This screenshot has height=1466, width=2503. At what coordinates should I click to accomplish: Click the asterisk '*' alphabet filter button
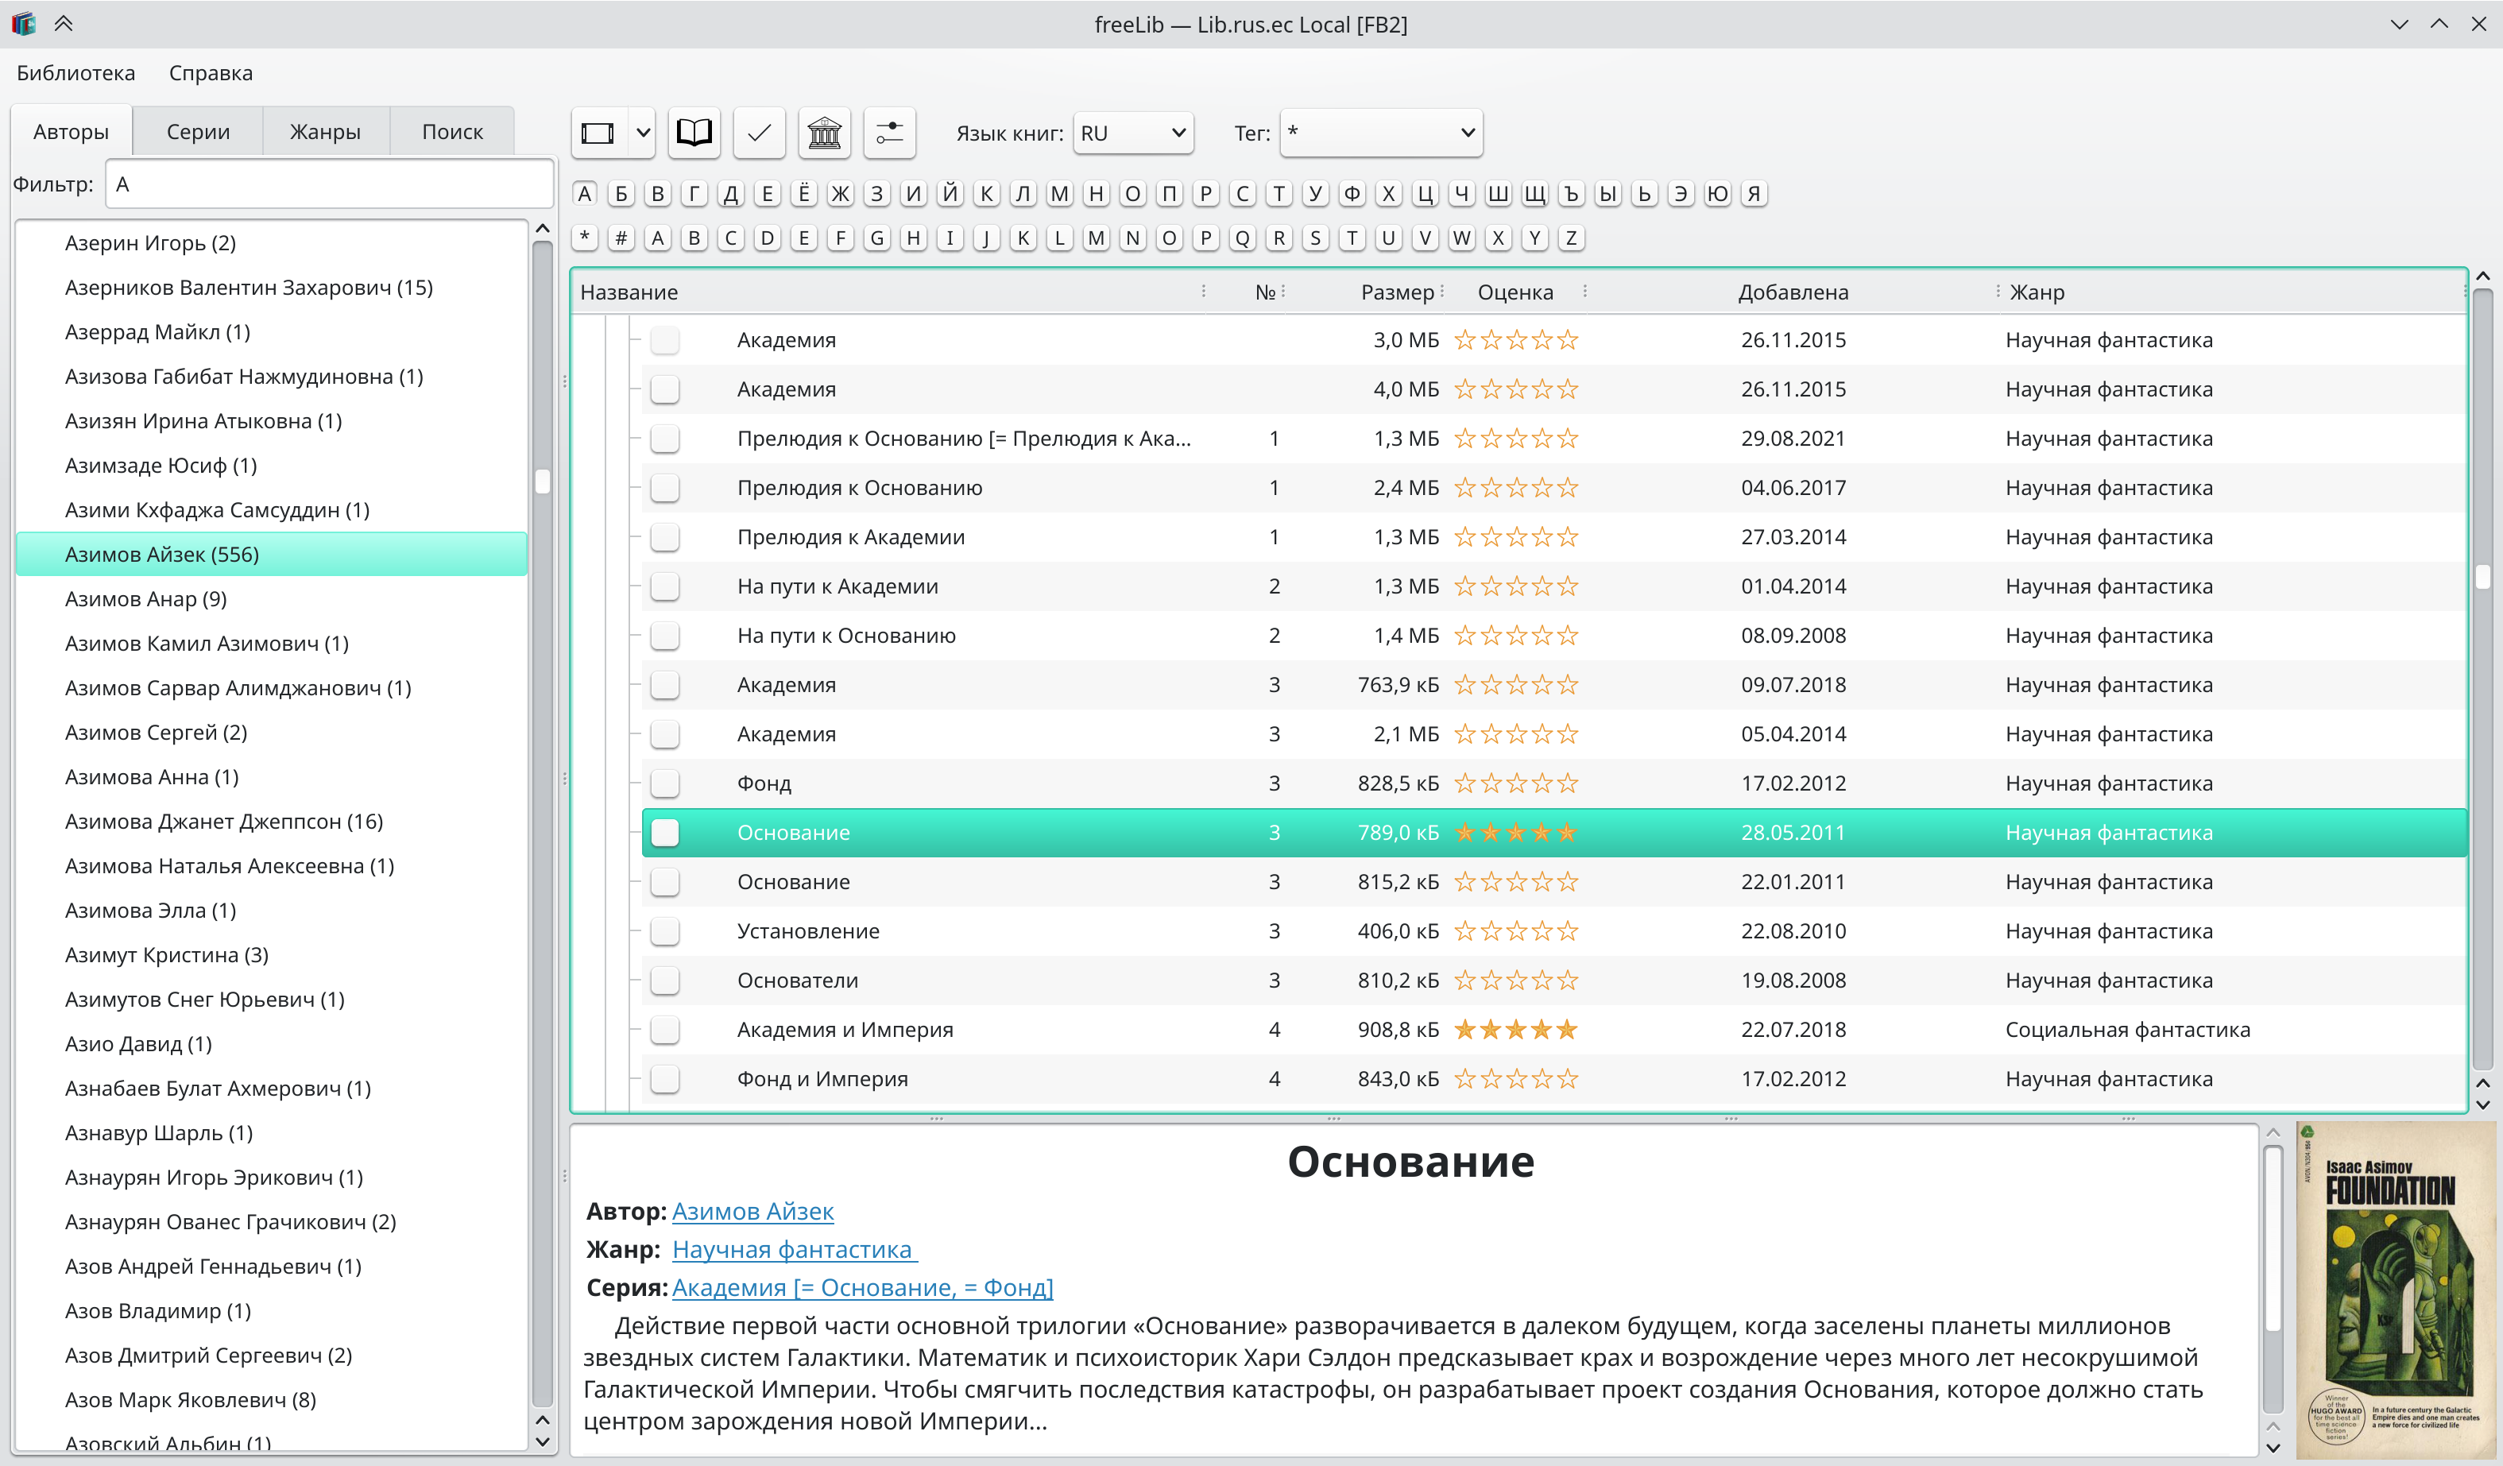585,238
